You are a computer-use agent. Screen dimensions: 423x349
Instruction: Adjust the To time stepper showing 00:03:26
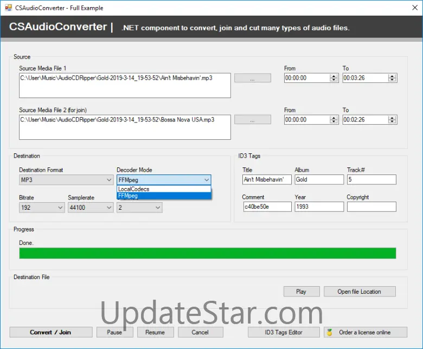(392, 78)
